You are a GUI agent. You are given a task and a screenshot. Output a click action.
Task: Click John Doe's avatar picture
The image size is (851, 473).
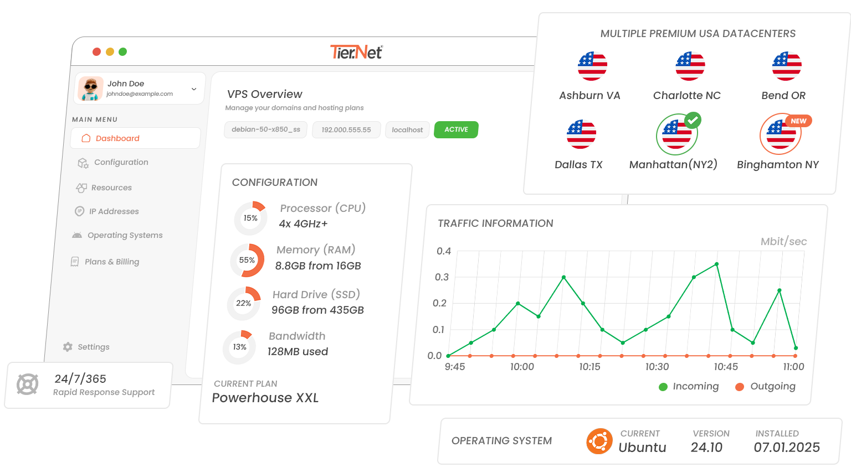point(91,89)
